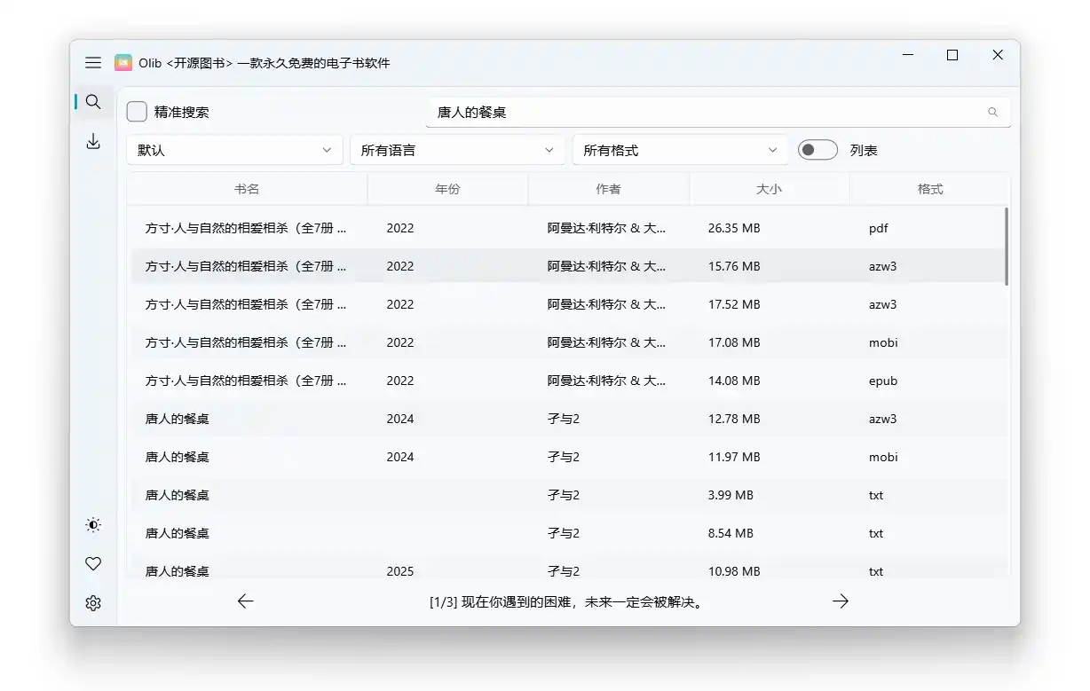This screenshot has height=691, width=1090.
Task: Select the 14.08 MB size cell
Action: (734, 381)
